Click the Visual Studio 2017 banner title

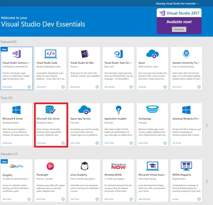click(x=183, y=13)
